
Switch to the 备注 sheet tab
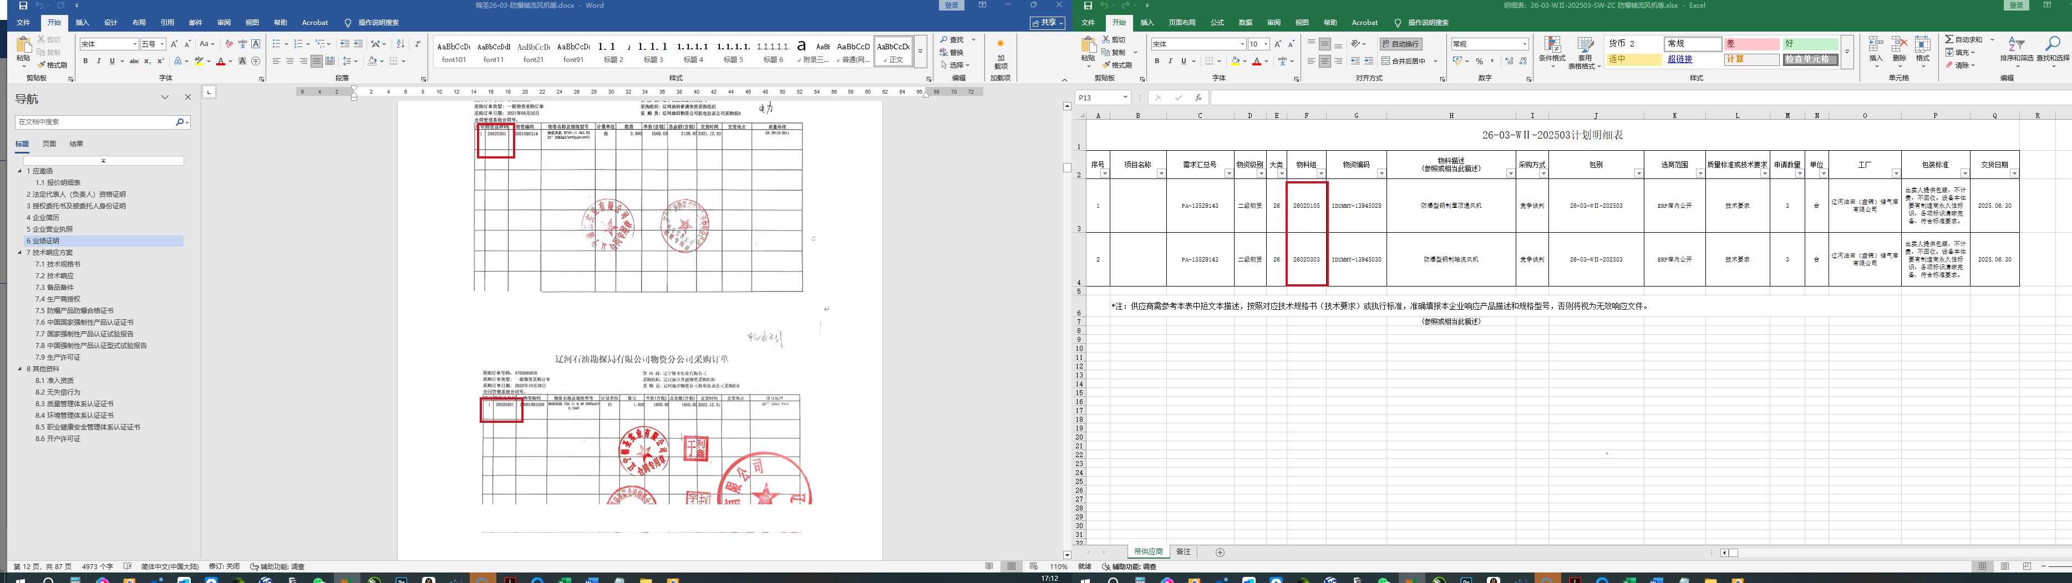click(x=1183, y=551)
